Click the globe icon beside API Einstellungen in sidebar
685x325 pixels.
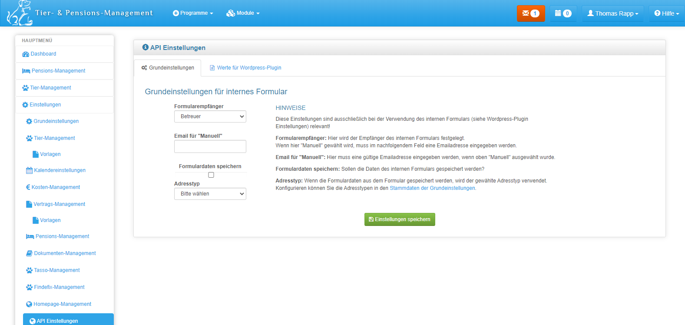[33, 321]
